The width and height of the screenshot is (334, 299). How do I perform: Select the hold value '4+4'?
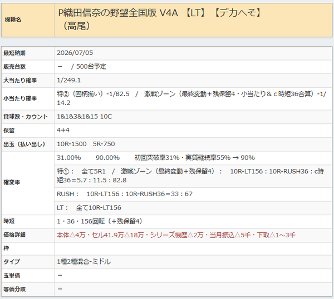[63, 130]
